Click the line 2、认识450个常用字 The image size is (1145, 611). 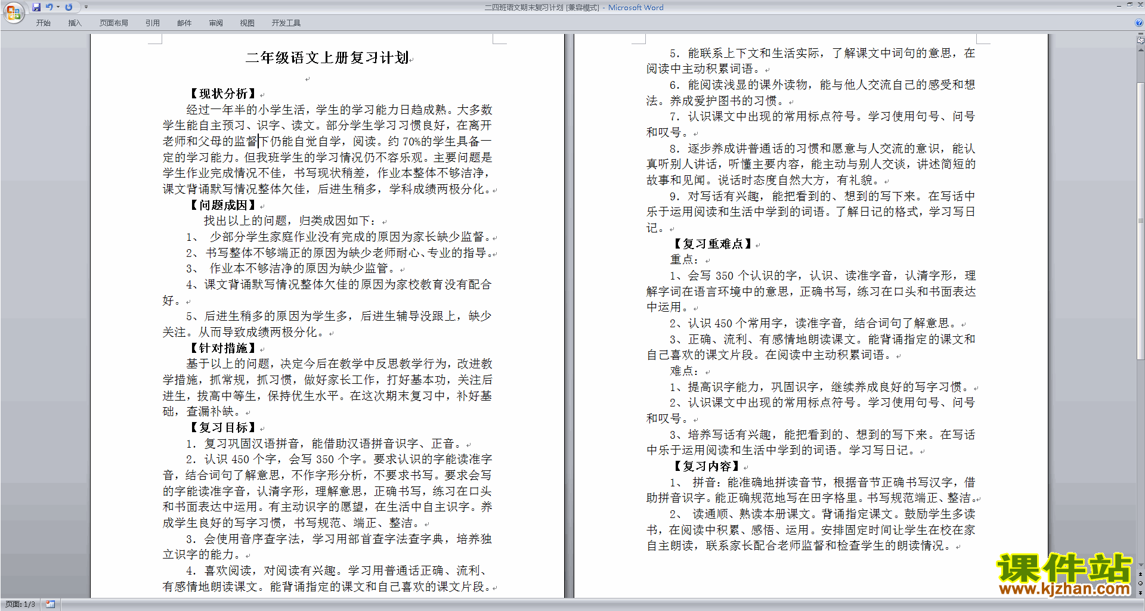[x=815, y=323]
